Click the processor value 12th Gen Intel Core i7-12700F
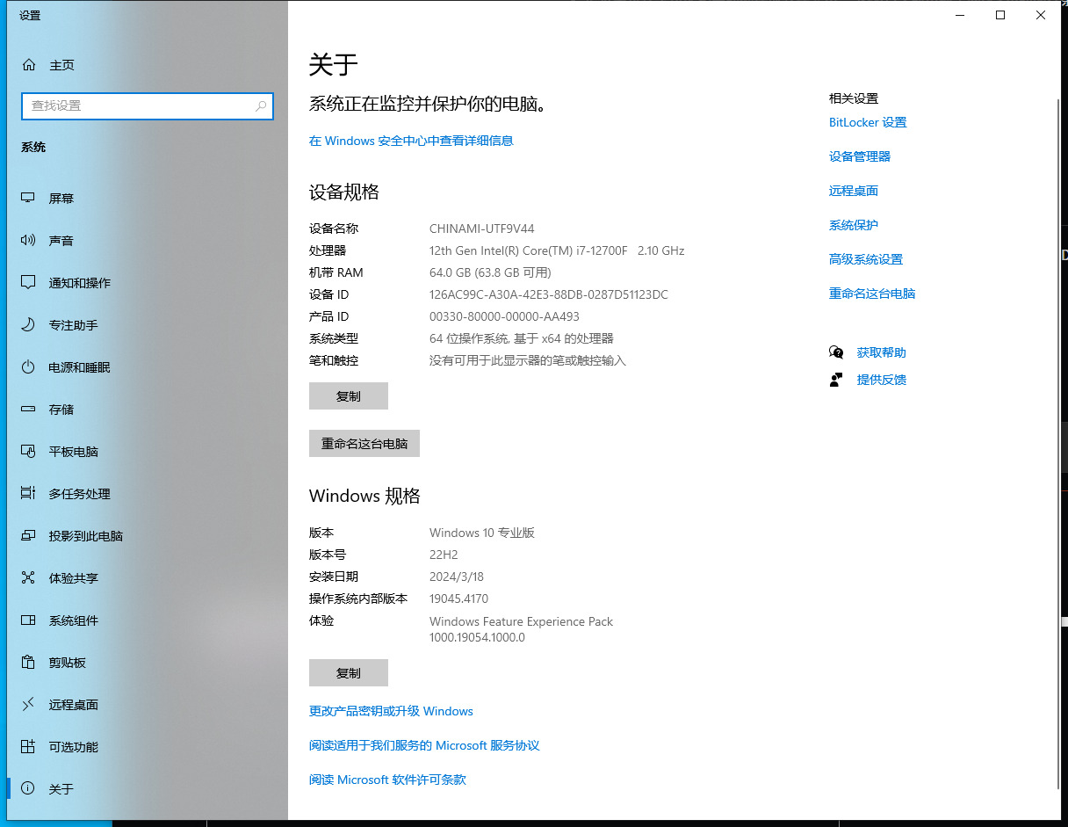This screenshot has height=827, width=1068. point(557,250)
